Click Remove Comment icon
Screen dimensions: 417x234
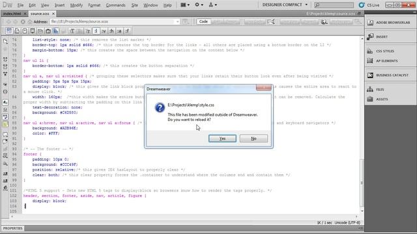click(5, 142)
